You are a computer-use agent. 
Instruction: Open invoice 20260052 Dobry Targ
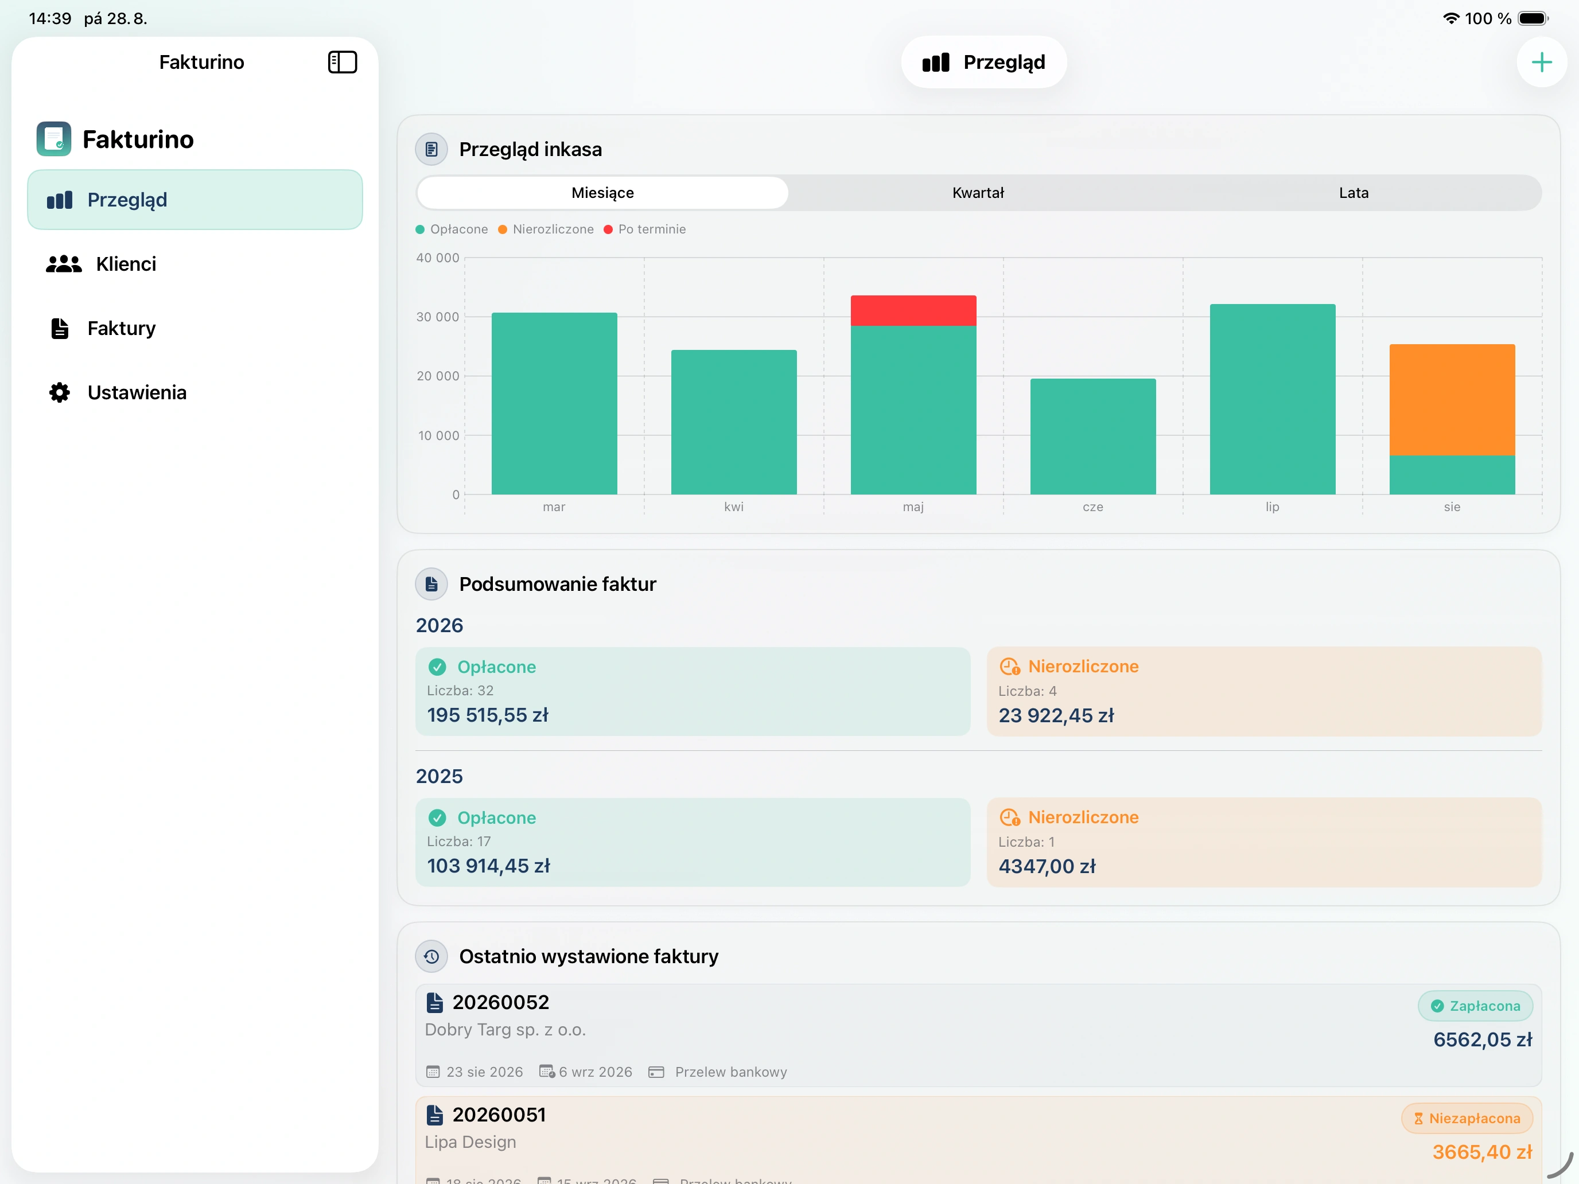[978, 1035]
